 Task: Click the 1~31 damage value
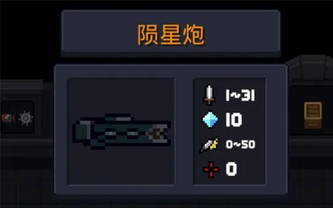point(240,95)
